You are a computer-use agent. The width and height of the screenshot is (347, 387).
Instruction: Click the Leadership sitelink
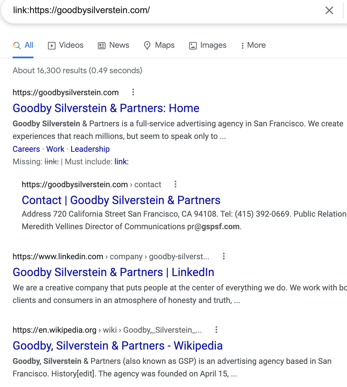[x=90, y=149]
